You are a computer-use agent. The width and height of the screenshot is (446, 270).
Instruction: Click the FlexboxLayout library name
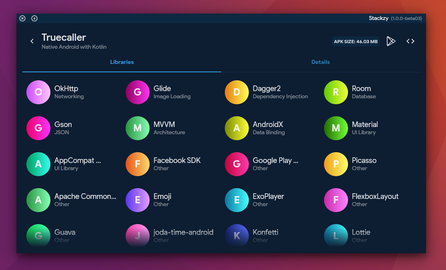[375, 197]
